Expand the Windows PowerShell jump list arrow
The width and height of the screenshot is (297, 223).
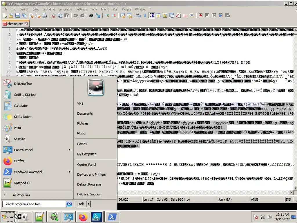click(x=70, y=172)
